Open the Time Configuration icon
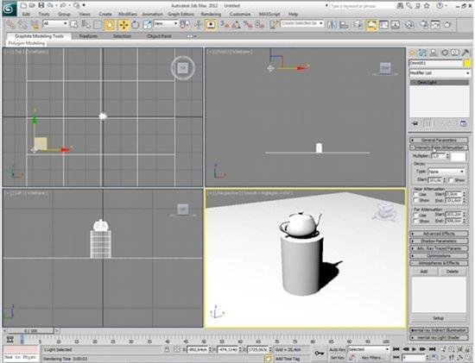This screenshot has height=363, width=475. 434,358
